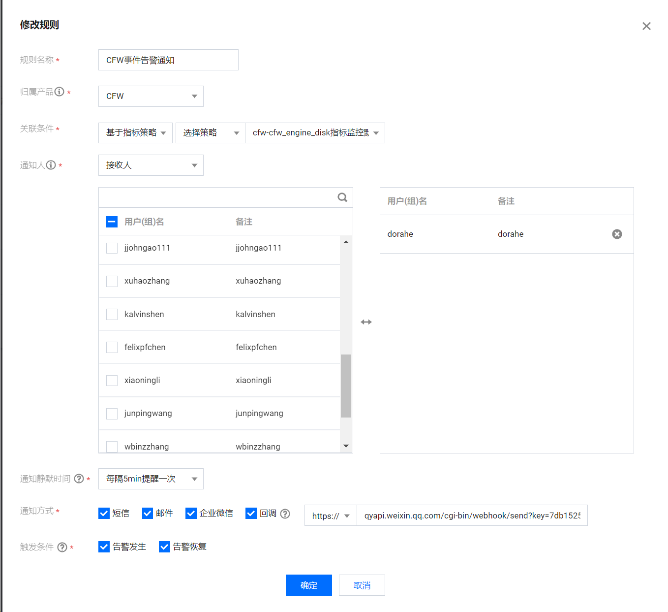The width and height of the screenshot is (668, 612).
Task: Toggle the 告警恢复 trigger checkbox
Action: click(164, 547)
